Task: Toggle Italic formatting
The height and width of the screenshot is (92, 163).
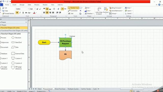Action: [x=20, y=13]
